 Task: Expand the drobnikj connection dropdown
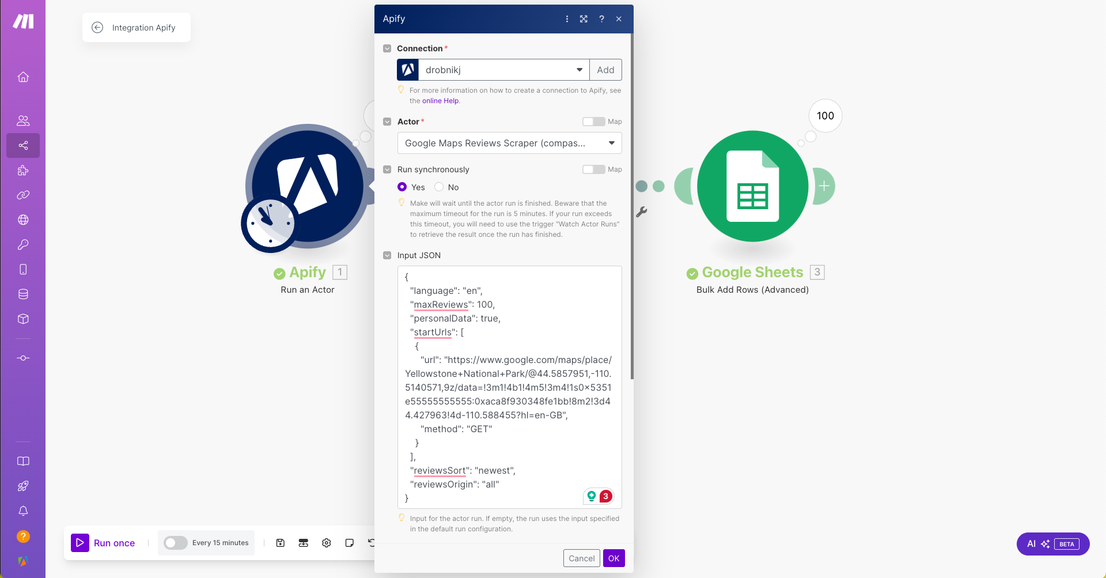(x=579, y=70)
